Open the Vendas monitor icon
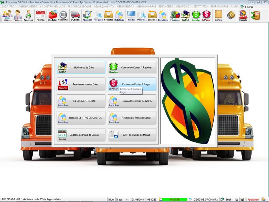 click(x=131, y=15)
